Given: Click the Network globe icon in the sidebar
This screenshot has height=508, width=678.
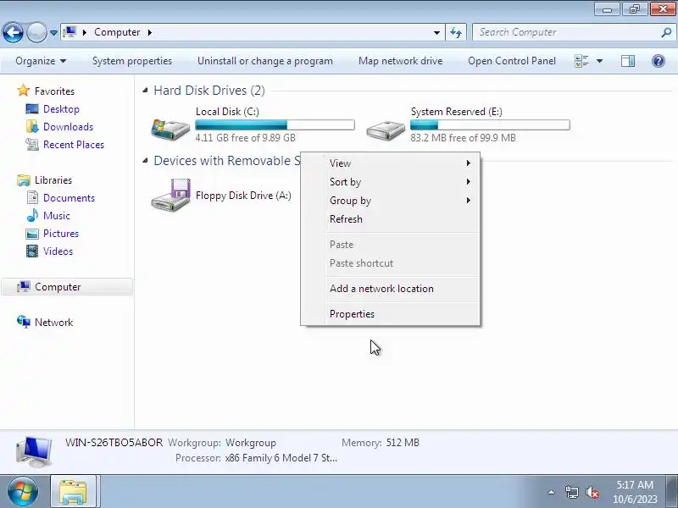Looking at the screenshot, I should [x=24, y=322].
